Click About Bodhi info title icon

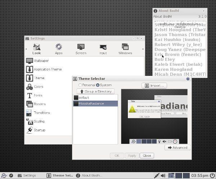click(156, 11)
